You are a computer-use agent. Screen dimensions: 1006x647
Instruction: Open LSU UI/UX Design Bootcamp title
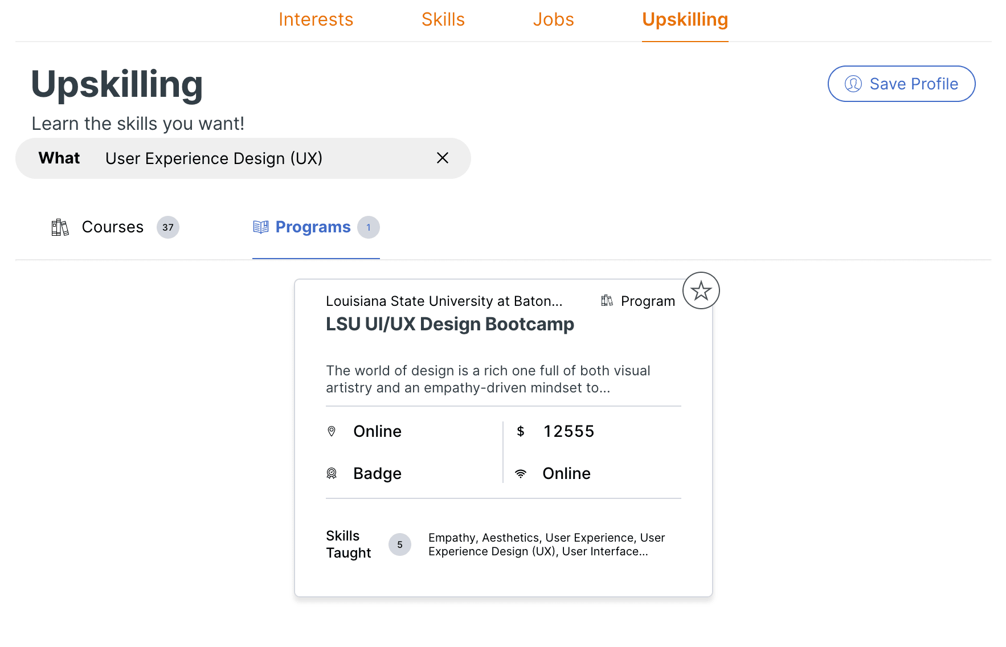click(449, 324)
